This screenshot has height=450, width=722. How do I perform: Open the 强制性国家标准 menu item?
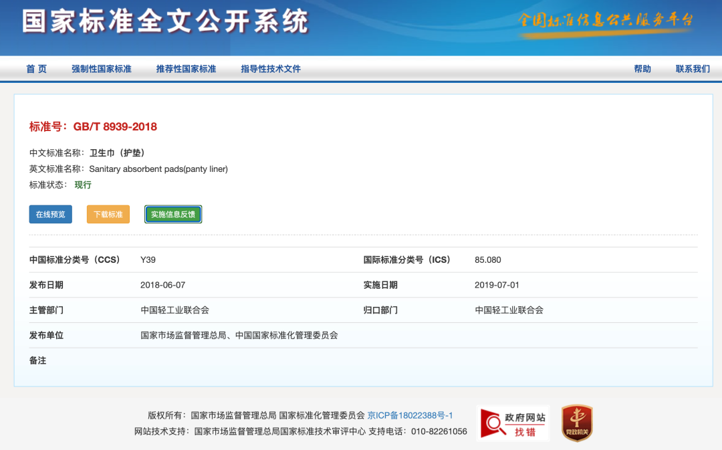click(x=102, y=69)
